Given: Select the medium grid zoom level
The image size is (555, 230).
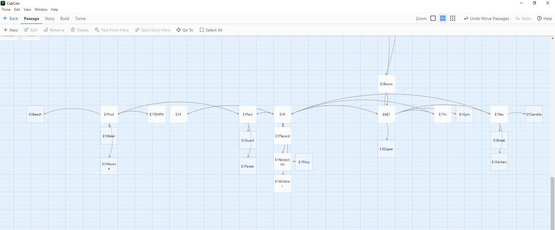Looking at the screenshot, I should (x=443, y=18).
